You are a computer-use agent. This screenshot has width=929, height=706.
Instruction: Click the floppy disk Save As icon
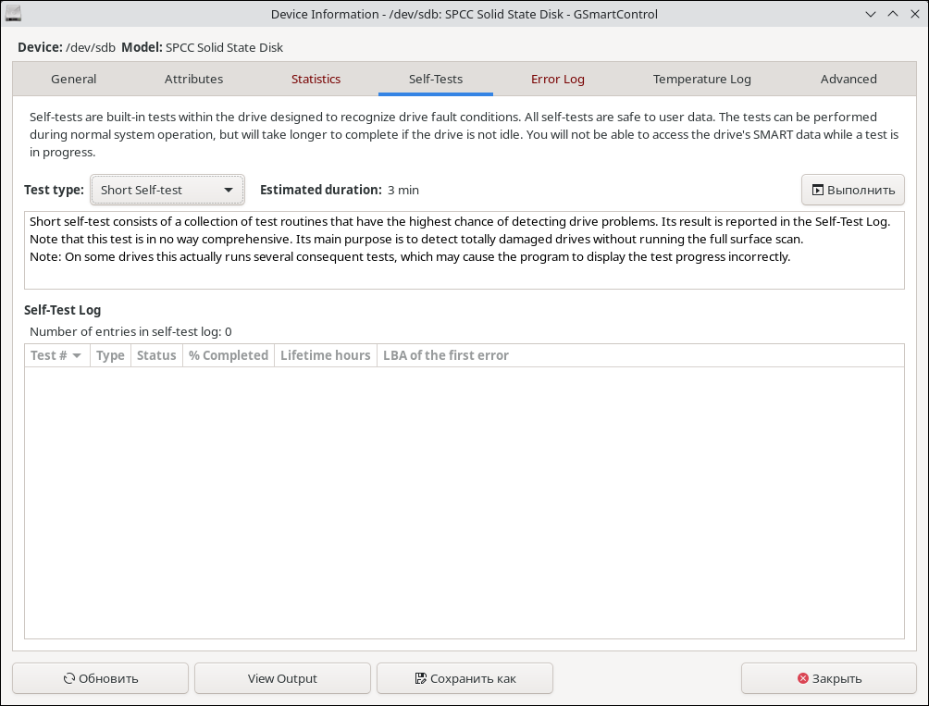click(x=421, y=678)
